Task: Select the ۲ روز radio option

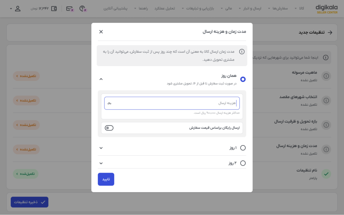Action: (x=243, y=163)
